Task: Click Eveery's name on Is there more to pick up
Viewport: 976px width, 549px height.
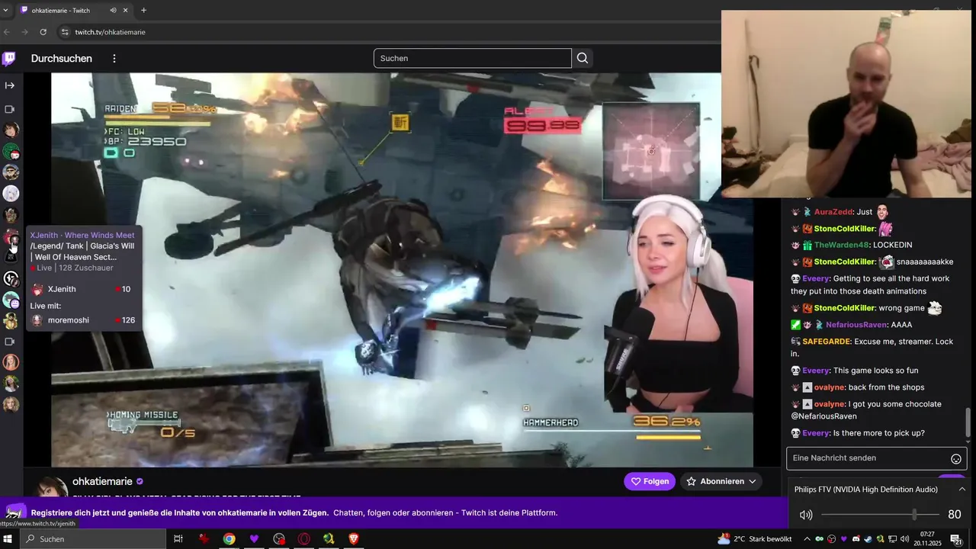Action: (816, 433)
